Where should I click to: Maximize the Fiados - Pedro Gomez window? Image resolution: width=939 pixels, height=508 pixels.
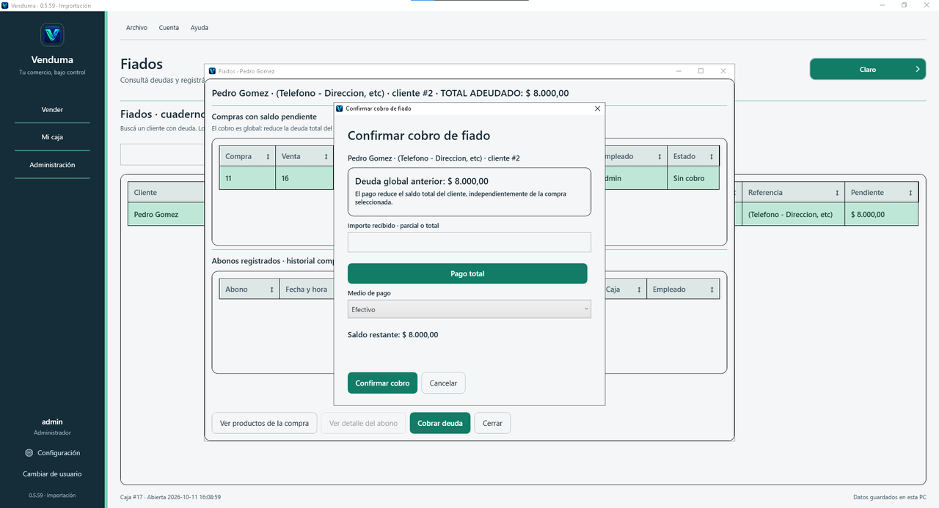pyautogui.click(x=701, y=71)
